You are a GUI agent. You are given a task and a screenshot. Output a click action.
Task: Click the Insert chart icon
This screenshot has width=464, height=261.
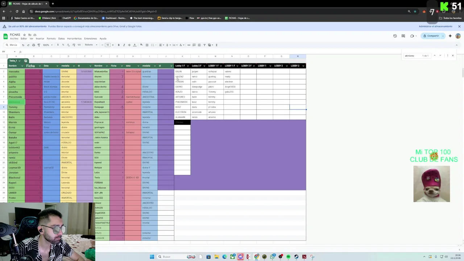point(199,45)
